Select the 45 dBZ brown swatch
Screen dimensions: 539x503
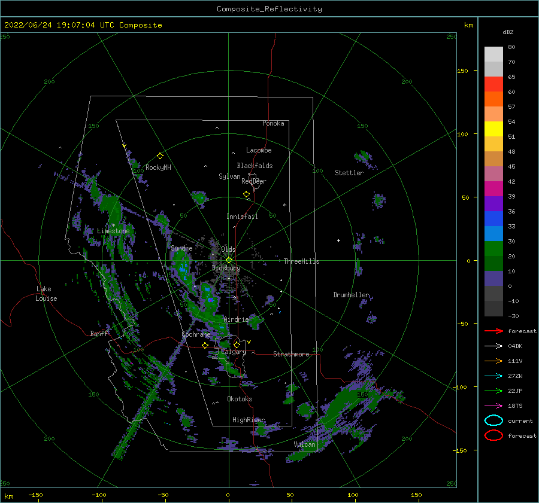493,159
